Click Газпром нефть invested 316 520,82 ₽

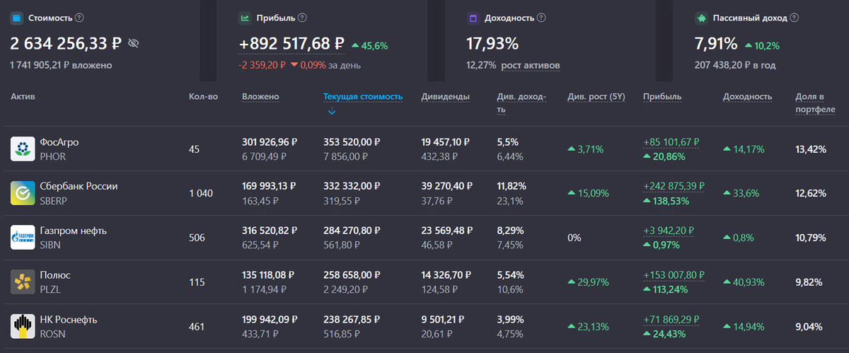(270, 231)
